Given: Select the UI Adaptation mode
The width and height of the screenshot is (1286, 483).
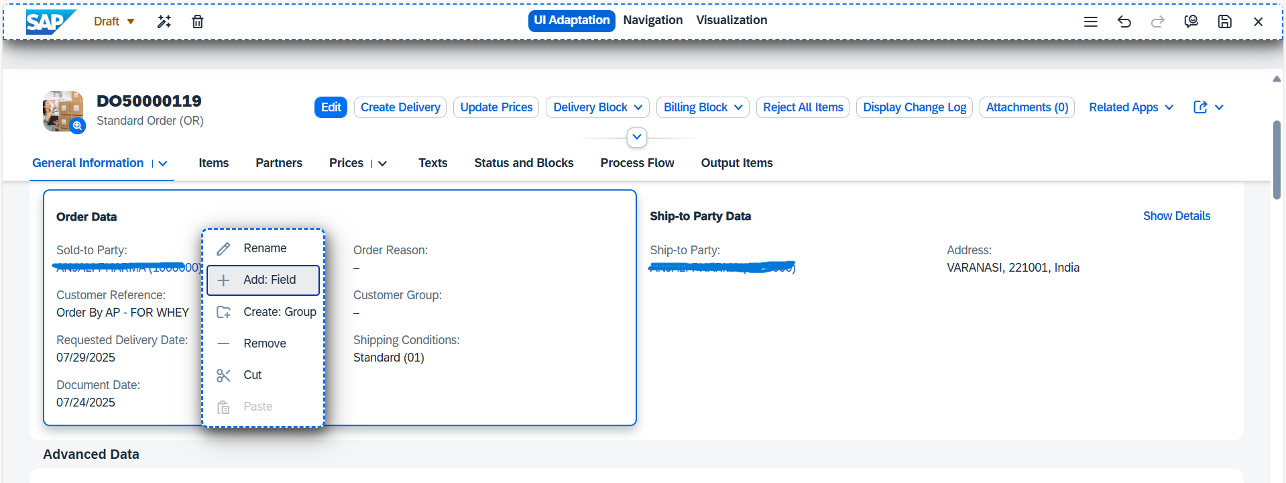Looking at the screenshot, I should point(571,21).
